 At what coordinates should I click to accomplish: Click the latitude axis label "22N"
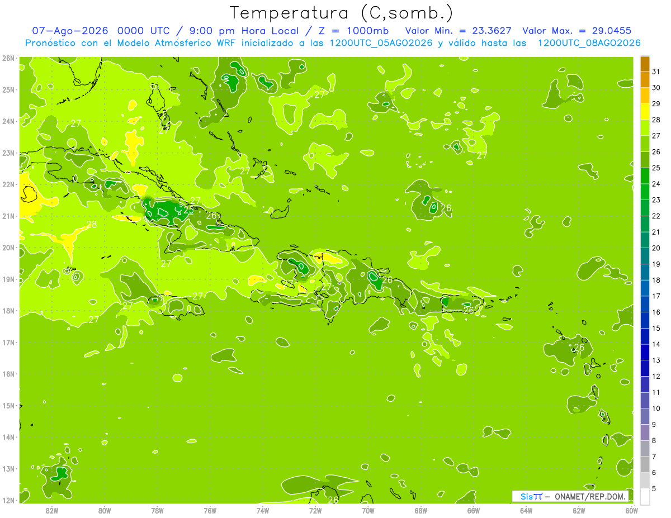tap(8, 184)
